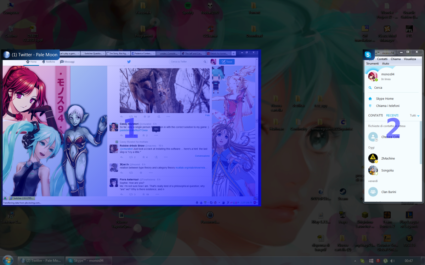The width and height of the screenshot is (425, 265).
Task: Click Twitter - Pale Moon taskbar button
Action: pyautogui.click(x=42, y=261)
